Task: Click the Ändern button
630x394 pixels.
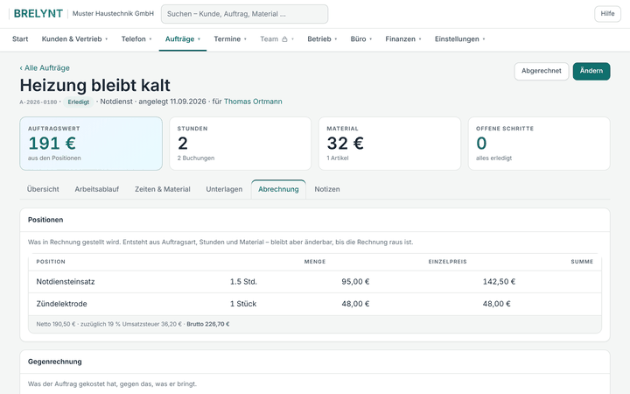Action: point(591,71)
